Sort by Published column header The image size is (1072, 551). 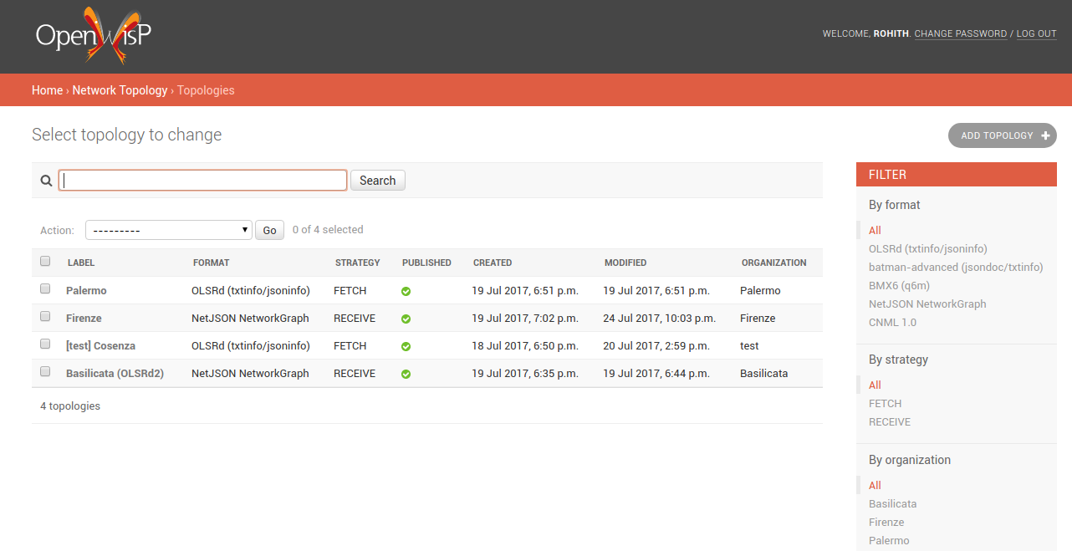click(426, 263)
